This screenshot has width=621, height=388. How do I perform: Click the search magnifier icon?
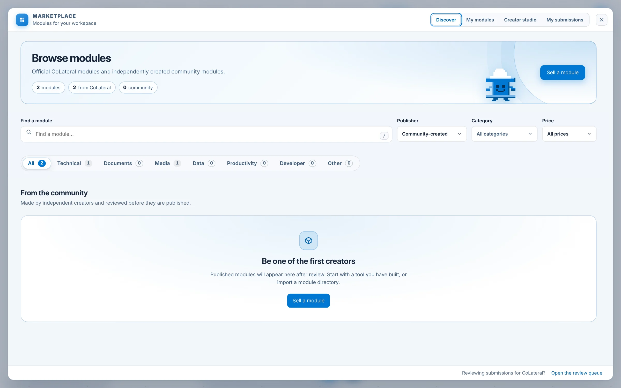(29, 132)
